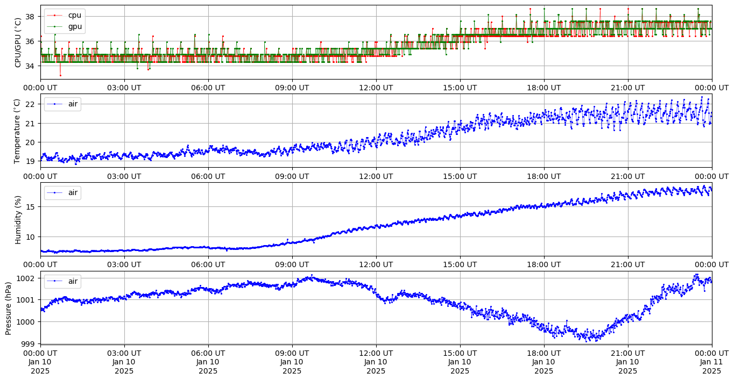Click the 34 tick on CPU/GPU axis
Viewport: 734px width, 380px height.
tap(30, 66)
